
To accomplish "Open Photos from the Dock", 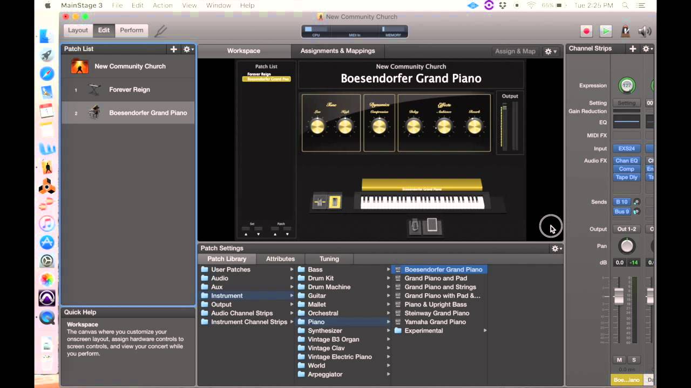I will (47, 280).
